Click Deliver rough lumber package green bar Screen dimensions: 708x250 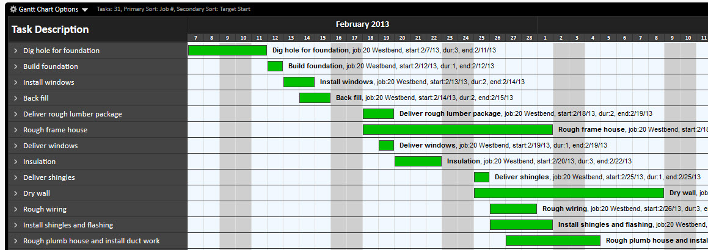378,113
